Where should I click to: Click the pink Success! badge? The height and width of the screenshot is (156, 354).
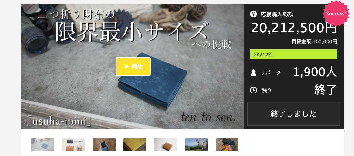coord(336,13)
